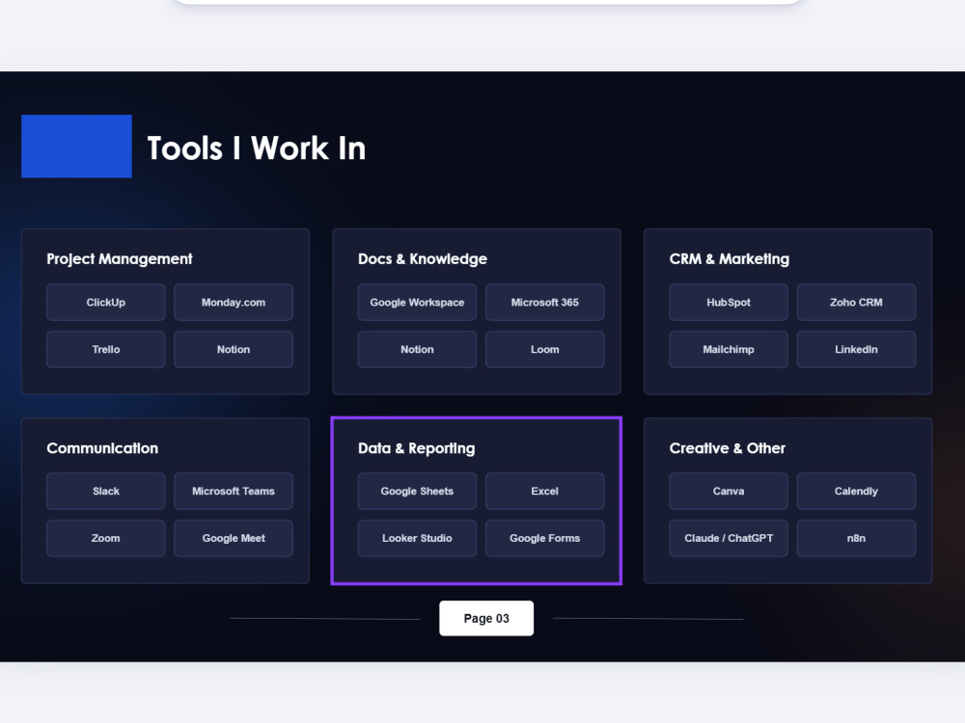
Task: Select the n8n chip
Action: pyautogui.click(x=856, y=538)
